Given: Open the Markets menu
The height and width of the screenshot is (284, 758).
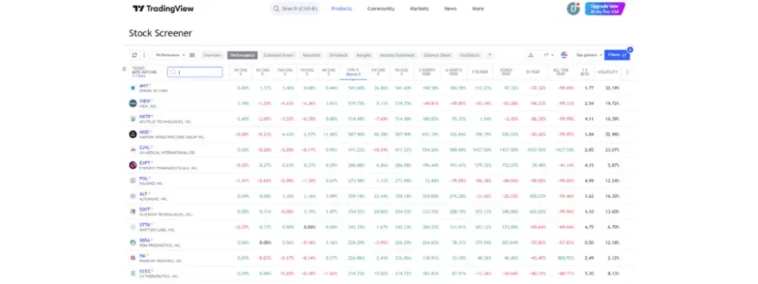Looking at the screenshot, I should pos(419,9).
